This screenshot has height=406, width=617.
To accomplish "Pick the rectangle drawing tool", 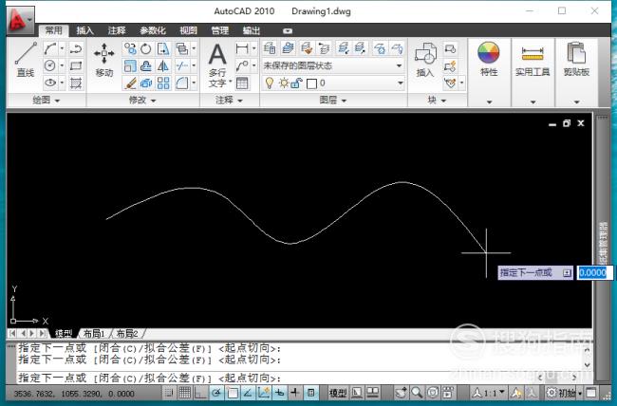I will click(x=76, y=65).
